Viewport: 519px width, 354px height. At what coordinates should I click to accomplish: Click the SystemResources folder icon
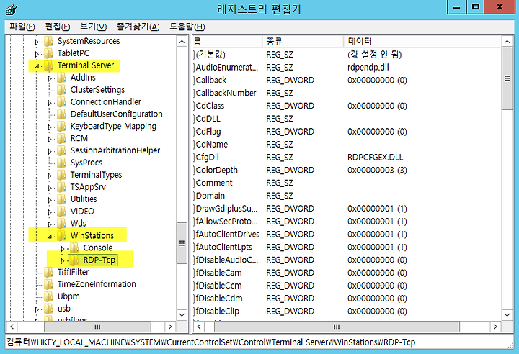[49, 41]
